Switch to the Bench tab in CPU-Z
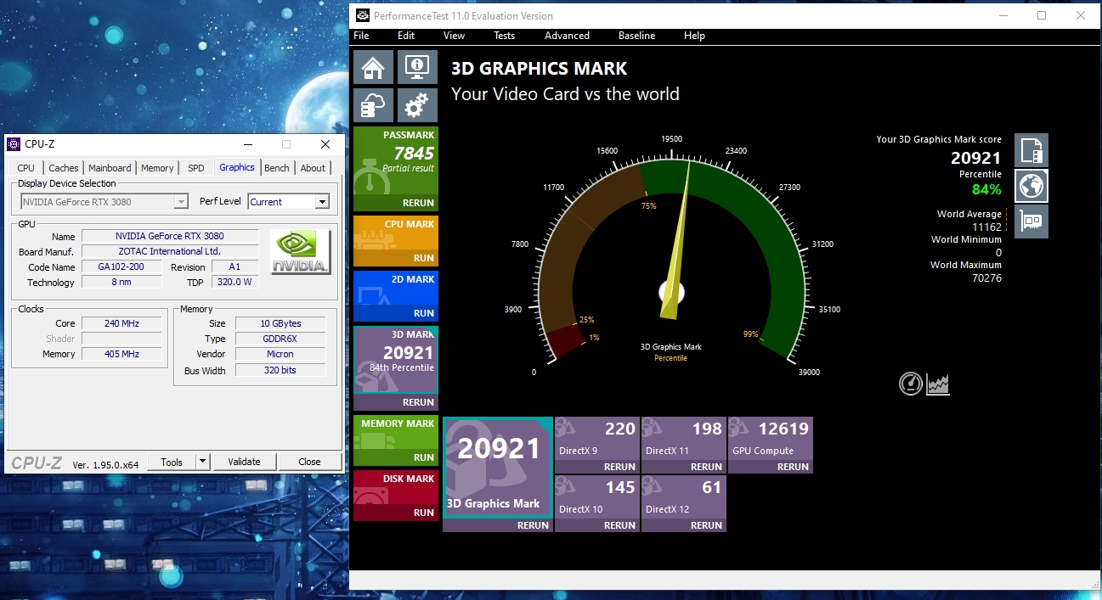Screen dimensions: 1102x600 click(x=277, y=168)
